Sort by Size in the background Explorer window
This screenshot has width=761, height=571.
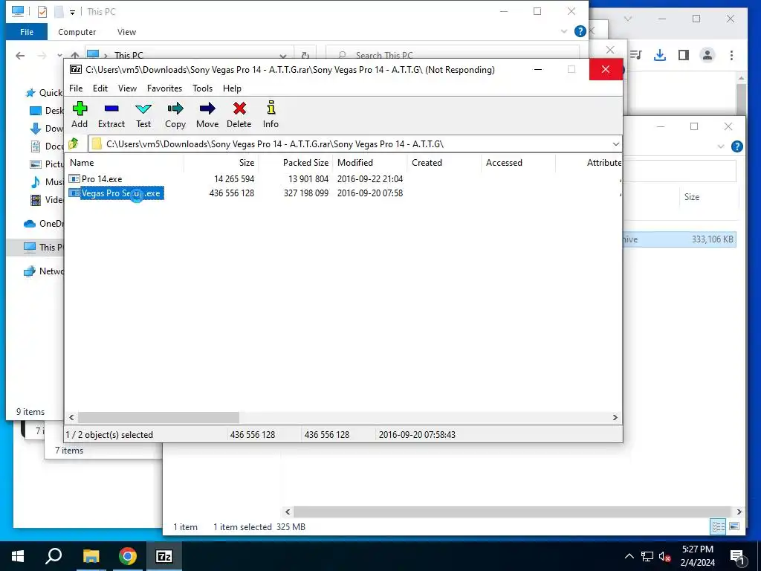coord(692,196)
